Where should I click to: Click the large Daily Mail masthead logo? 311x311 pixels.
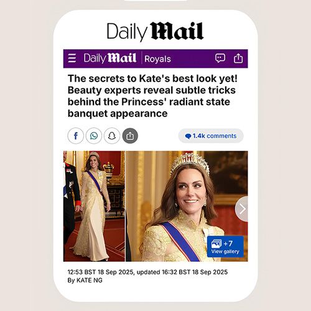point(155,32)
